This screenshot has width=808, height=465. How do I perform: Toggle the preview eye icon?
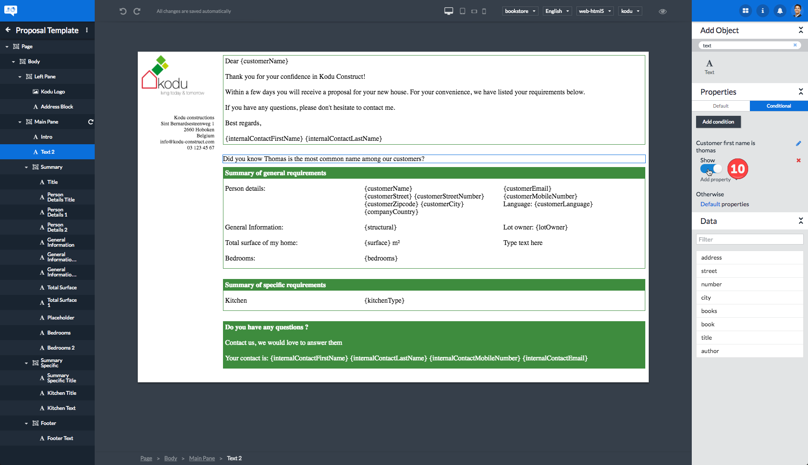point(662,11)
